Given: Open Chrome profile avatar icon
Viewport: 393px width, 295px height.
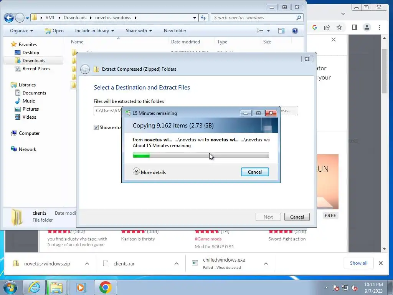Looking at the screenshot, I should pos(367,27).
